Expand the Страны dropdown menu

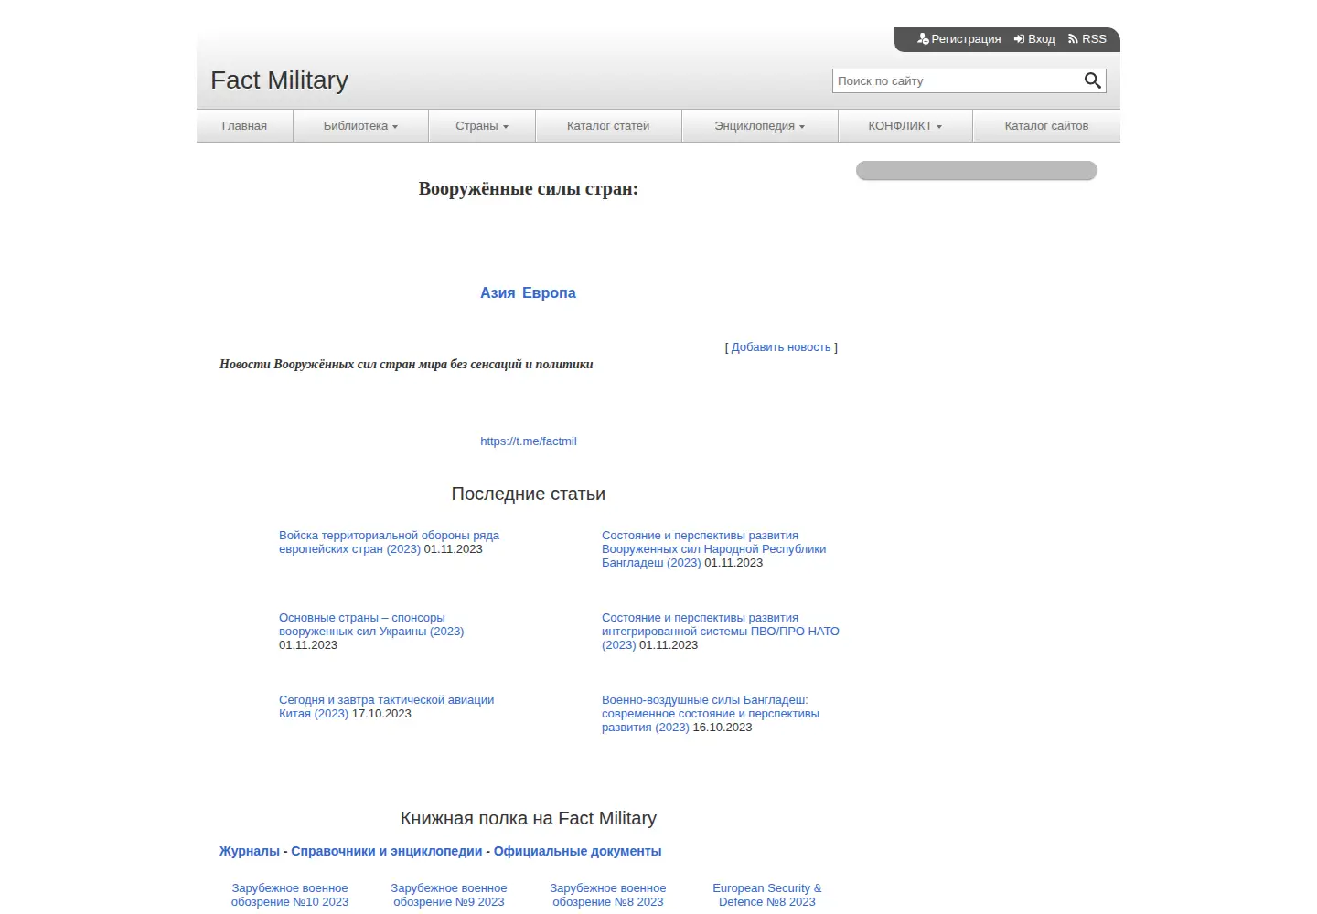pyautogui.click(x=482, y=126)
